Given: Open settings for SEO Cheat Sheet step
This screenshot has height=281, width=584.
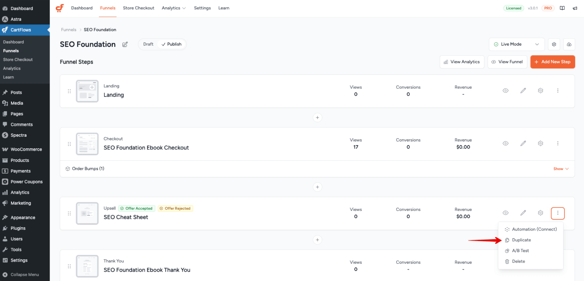Looking at the screenshot, I should tap(541, 213).
